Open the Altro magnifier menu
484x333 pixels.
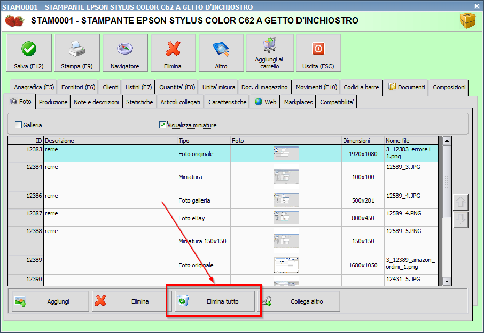pyautogui.click(x=221, y=53)
